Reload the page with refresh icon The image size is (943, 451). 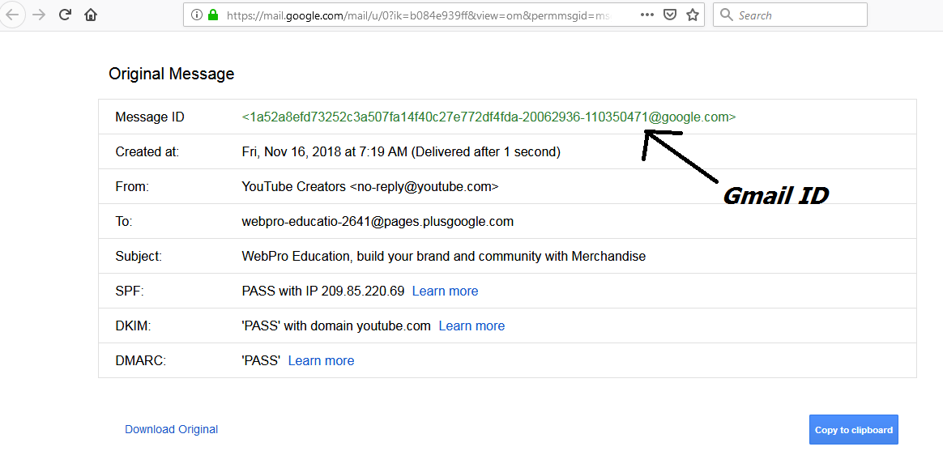(66, 15)
